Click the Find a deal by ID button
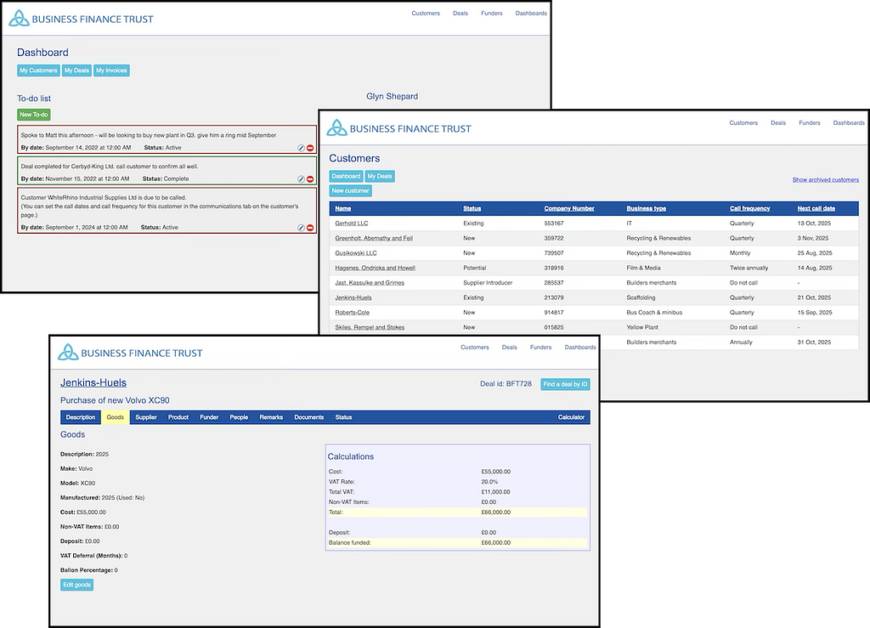 (565, 384)
